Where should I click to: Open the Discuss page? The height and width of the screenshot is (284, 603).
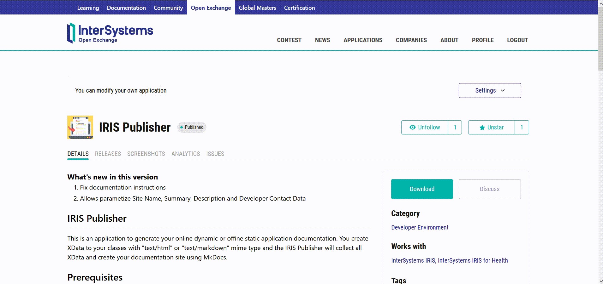pyautogui.click(x=489, y=189)
